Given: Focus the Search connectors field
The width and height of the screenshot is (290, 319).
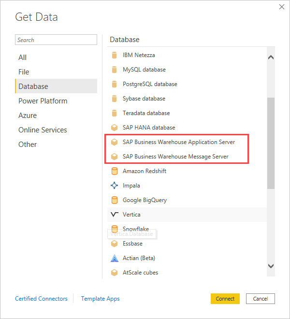Looking at the screenshot, I should click(56, 40).
